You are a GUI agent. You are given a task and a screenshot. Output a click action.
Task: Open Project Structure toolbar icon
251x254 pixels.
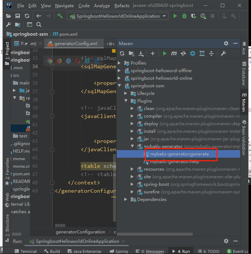[18, 25]
